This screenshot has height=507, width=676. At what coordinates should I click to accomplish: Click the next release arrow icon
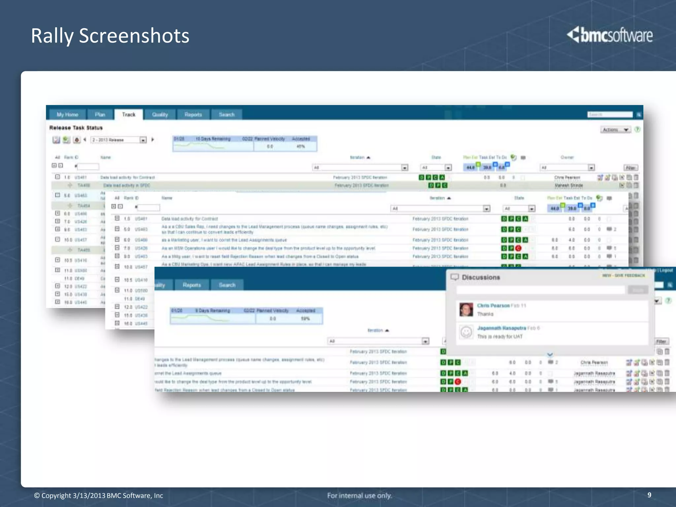(153, 140)
